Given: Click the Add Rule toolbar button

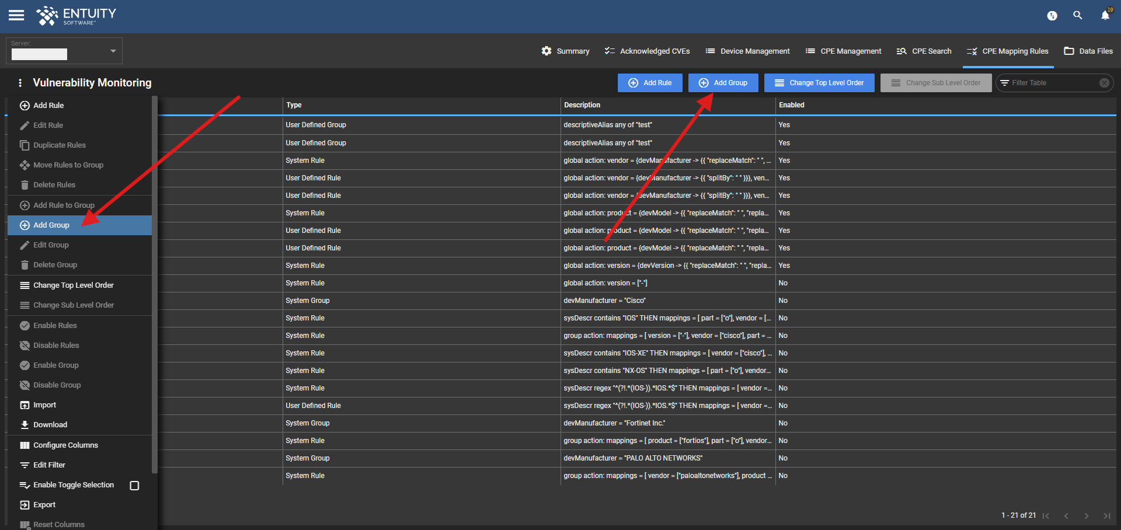Looking at the screenshot, I should tap(650, 83).
